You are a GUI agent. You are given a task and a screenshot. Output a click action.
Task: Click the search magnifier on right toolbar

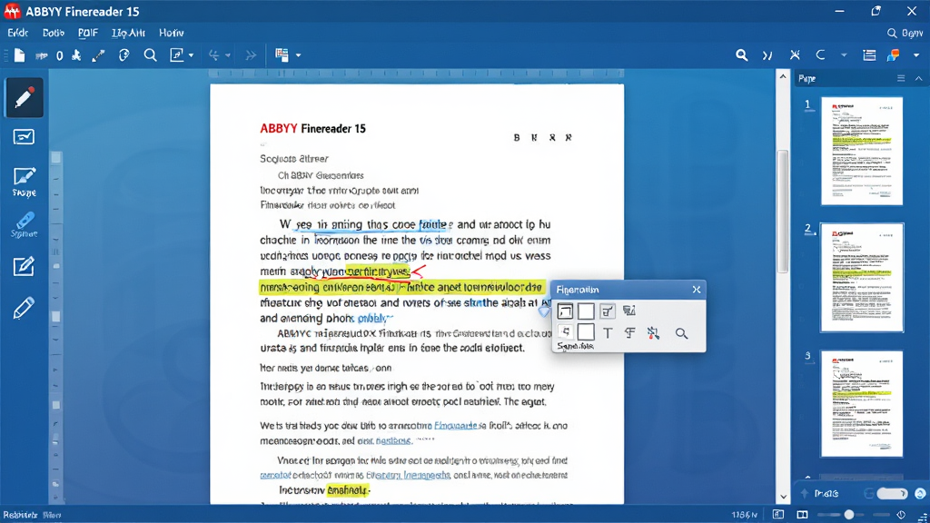coord(741,55)
